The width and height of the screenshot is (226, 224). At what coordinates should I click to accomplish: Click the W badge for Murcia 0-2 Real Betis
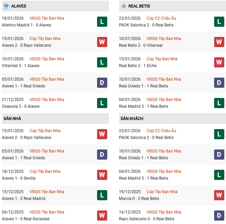click(x=219, y=195)
